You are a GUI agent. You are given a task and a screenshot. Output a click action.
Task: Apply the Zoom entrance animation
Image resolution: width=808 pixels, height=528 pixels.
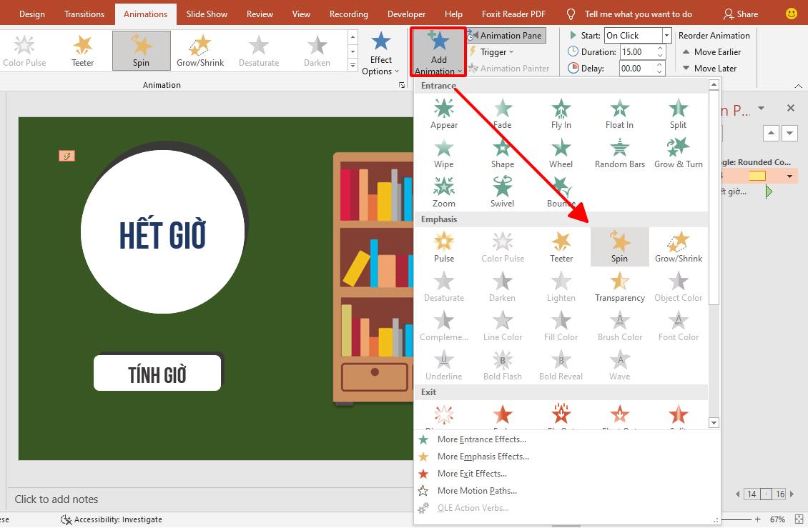pos(443,192)
